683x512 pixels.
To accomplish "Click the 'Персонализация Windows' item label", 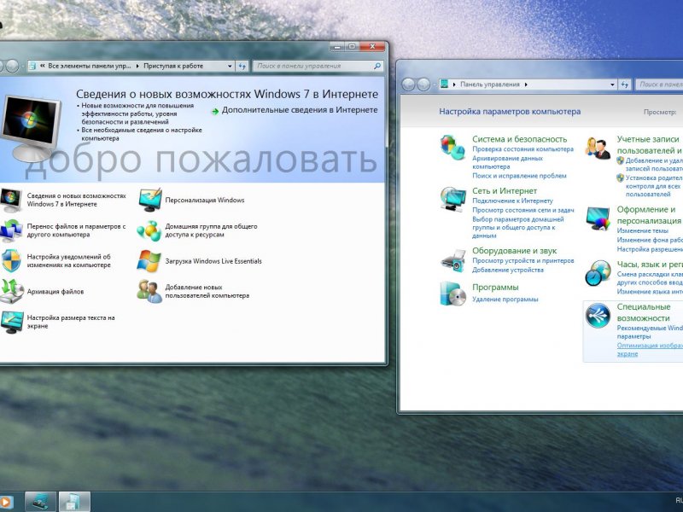I will pos(205,201).
